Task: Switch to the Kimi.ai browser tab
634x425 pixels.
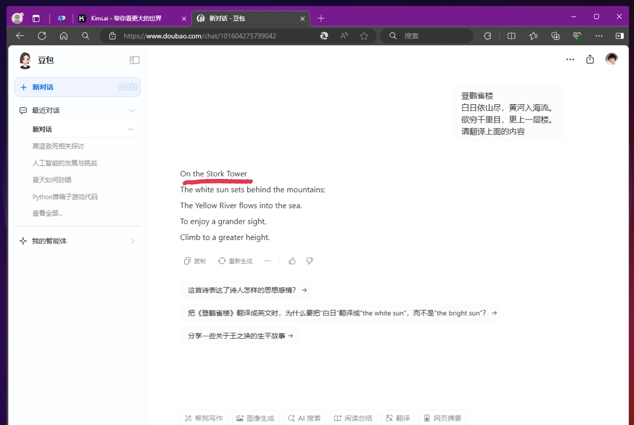Action: pyautogui.click(x=126, y=18)
